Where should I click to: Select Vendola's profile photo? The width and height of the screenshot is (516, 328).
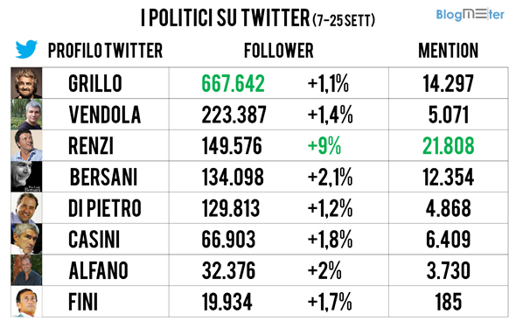(26, 115)
